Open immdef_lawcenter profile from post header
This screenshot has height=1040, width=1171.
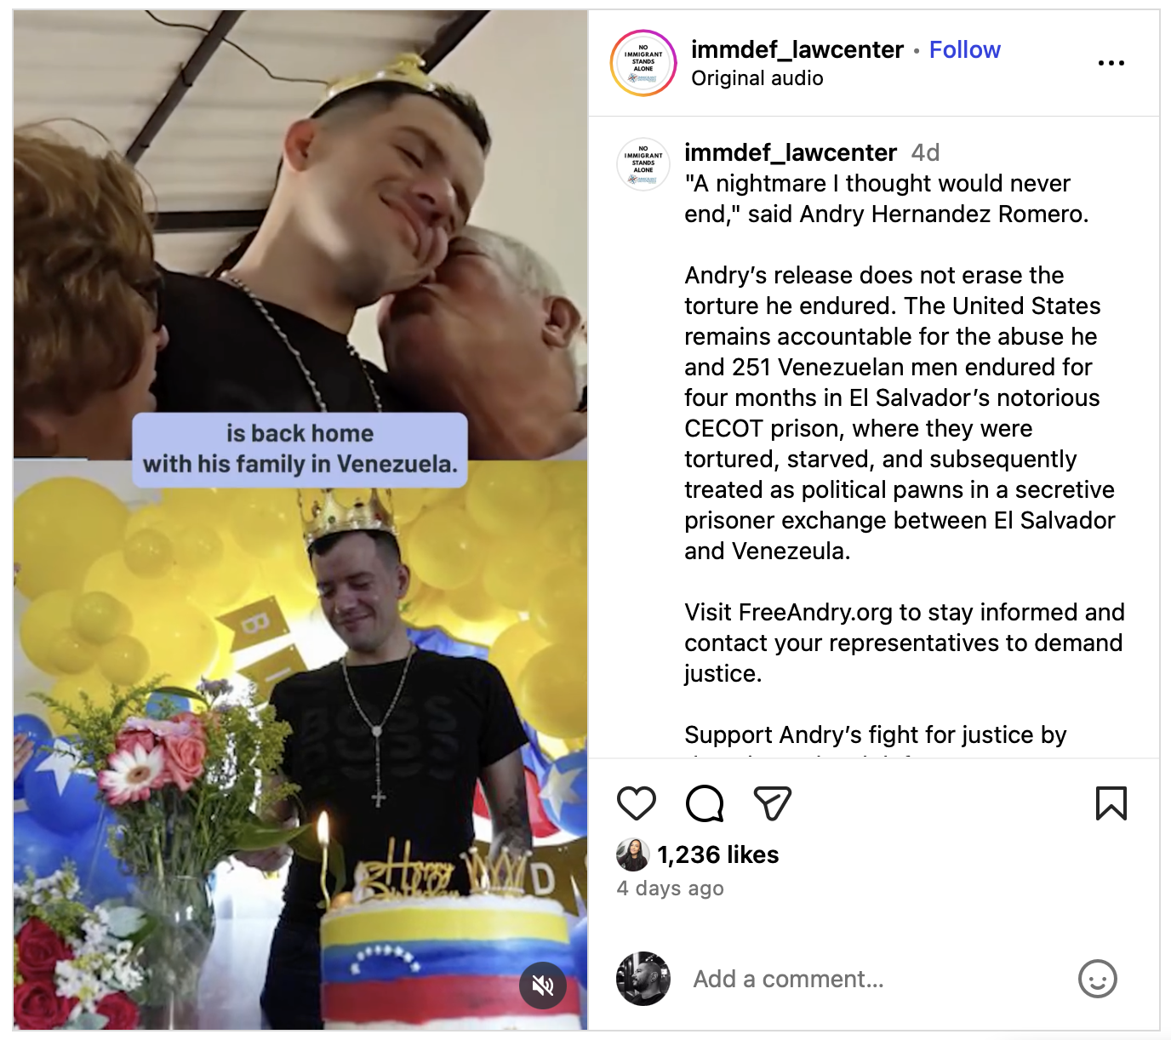[797, 49]
